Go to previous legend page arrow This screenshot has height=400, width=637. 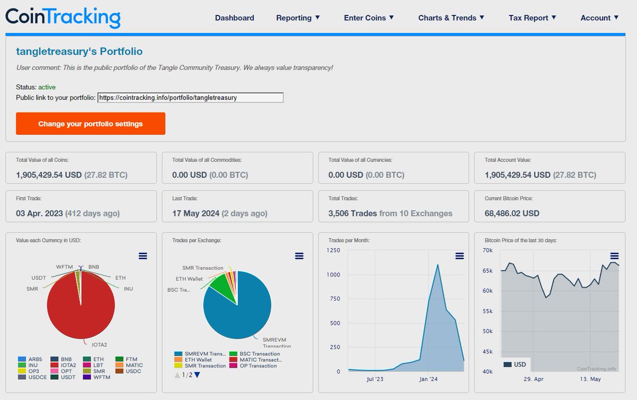[x=177, y=375]
